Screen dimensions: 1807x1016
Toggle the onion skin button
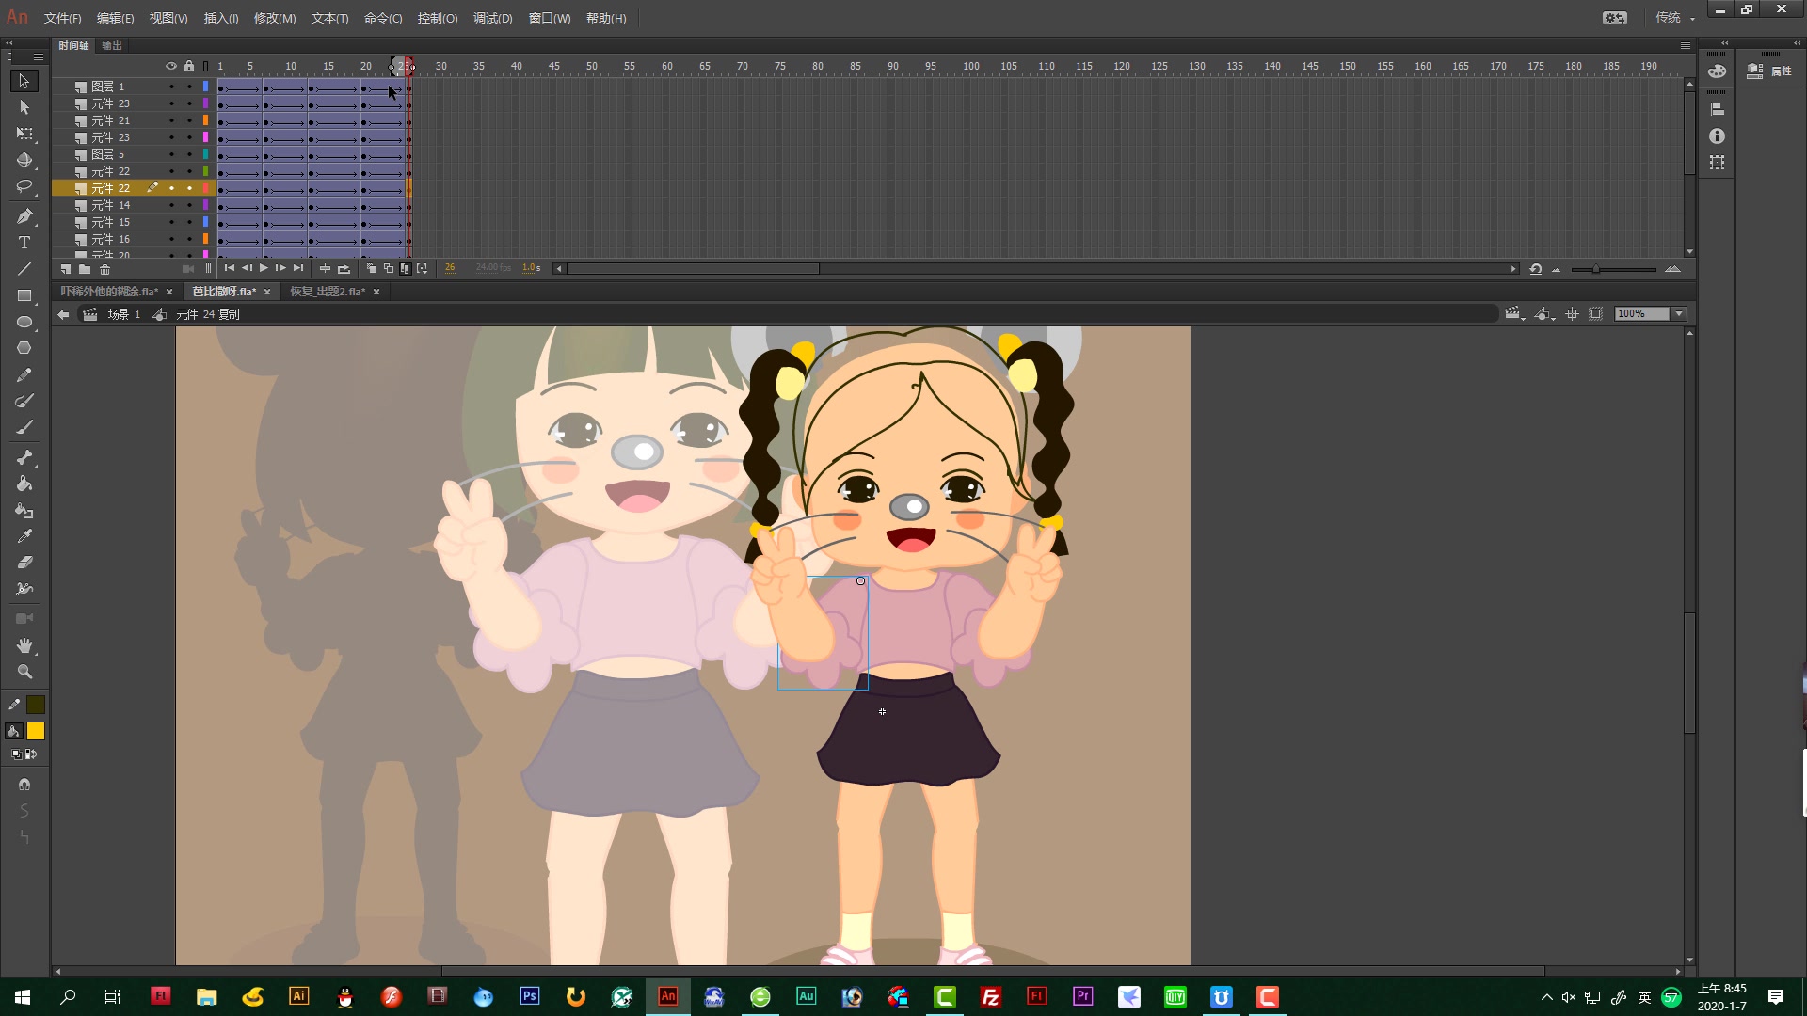pyautogui.click(x=372, y=269)
